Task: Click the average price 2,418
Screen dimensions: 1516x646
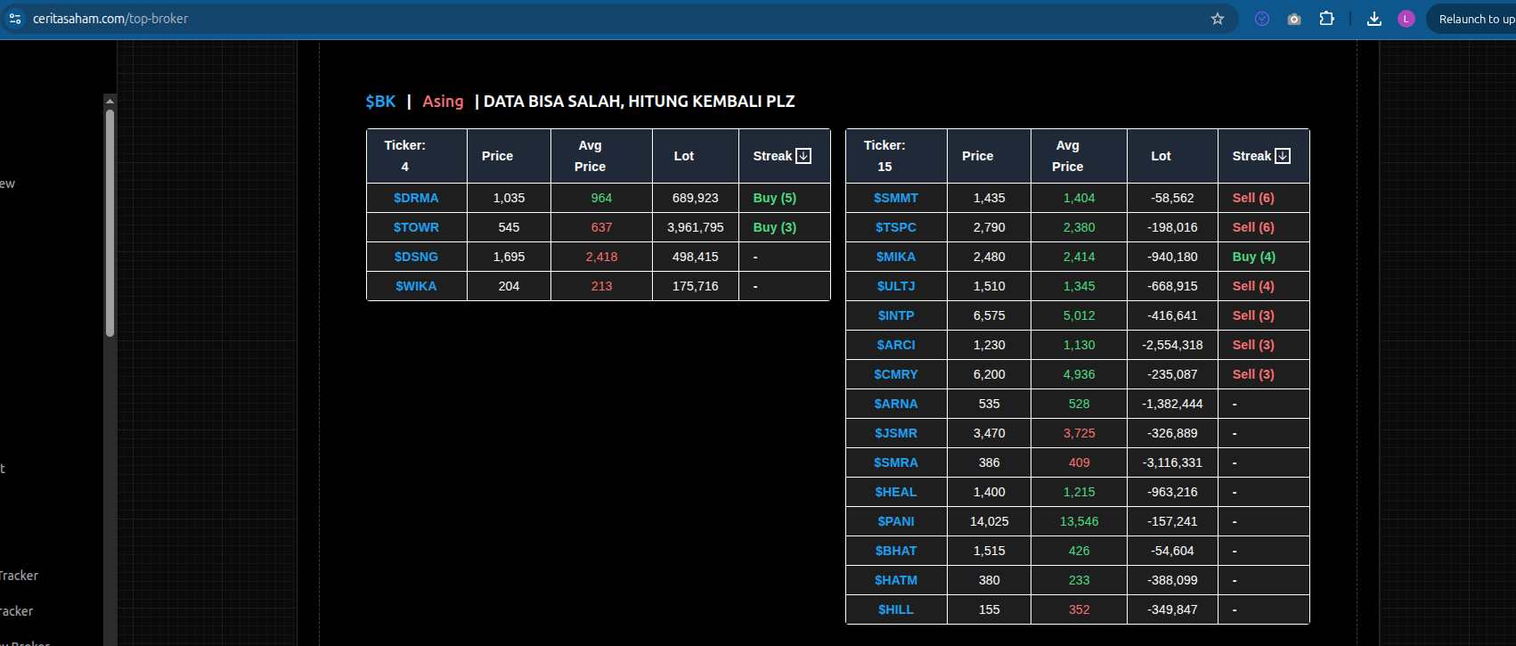Action: pos(602,257)
